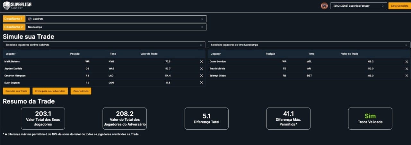Screen dimensions: 411x145
Task: Remove Jahmyr Gibbs from the trade
Action: pyautogui.click(x=407, y=76)
